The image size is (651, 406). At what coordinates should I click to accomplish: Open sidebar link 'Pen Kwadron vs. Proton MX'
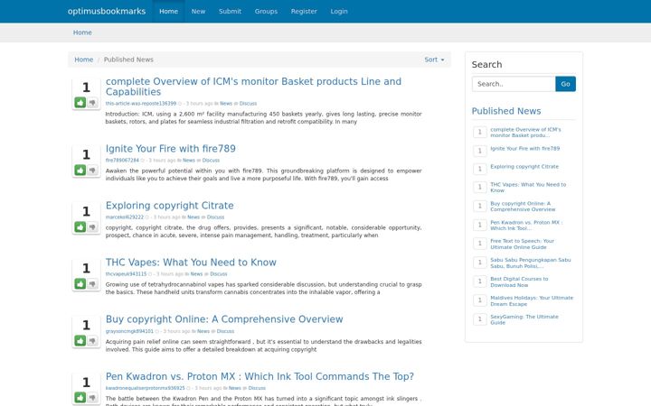[x=526, y=226]
